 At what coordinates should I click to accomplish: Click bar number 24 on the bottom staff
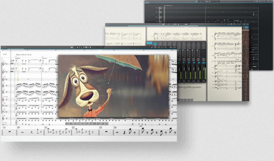[115, 128]
